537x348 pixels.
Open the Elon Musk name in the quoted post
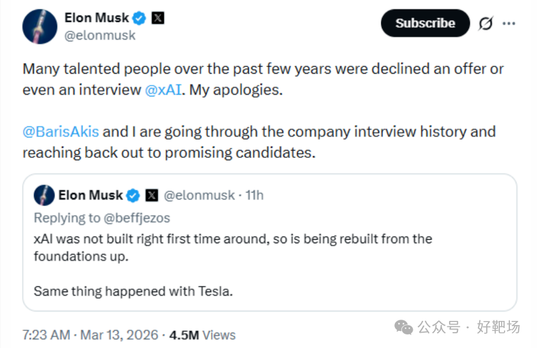(90, 195)
